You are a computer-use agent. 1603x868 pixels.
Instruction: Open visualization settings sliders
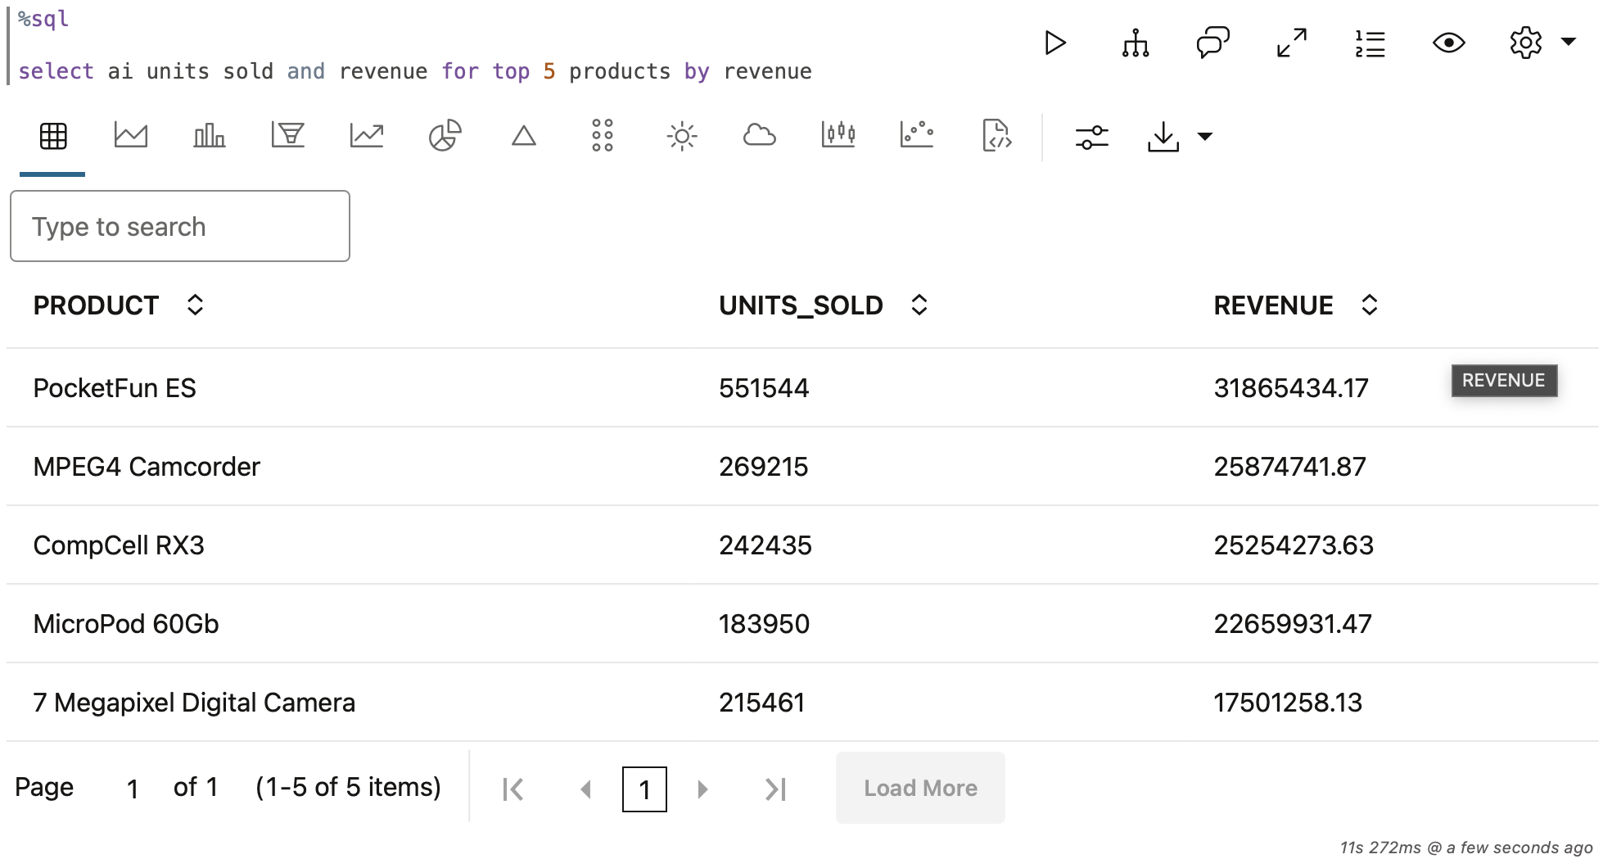(x=1092, y=137)
